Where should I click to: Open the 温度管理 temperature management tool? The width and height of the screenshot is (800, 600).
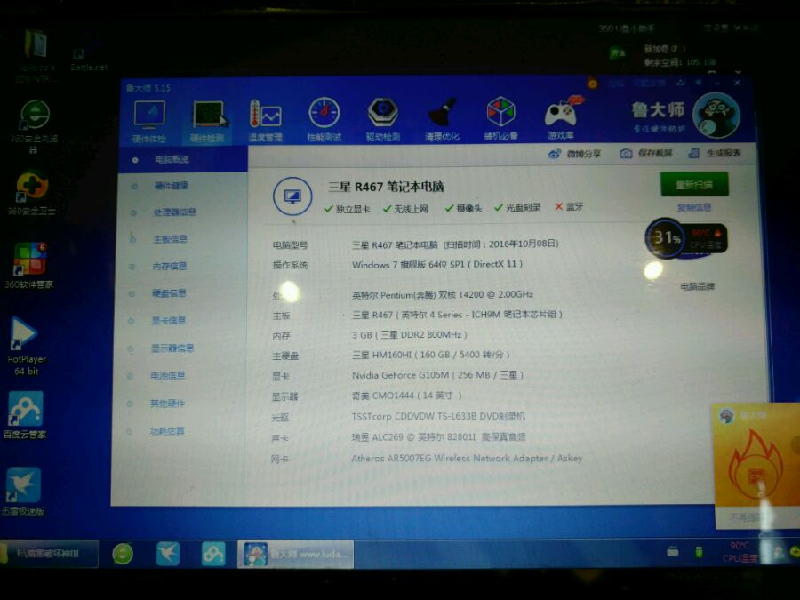[x=265, y=121]
